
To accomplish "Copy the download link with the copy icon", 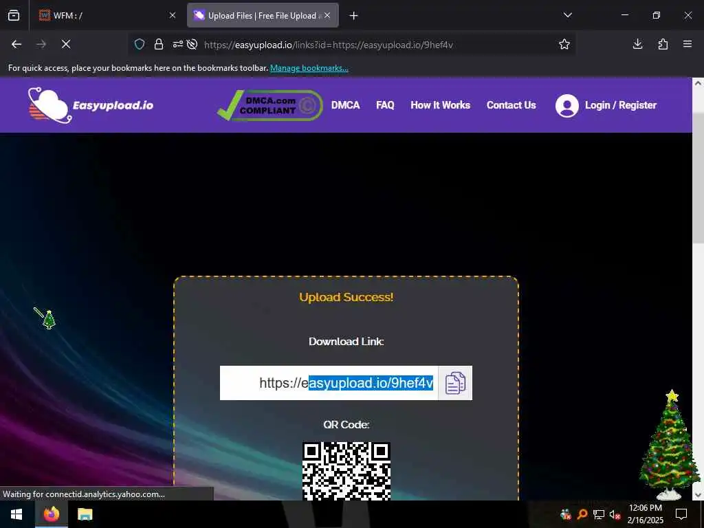I will [455, 383].
